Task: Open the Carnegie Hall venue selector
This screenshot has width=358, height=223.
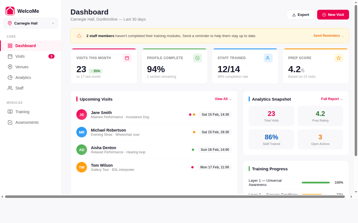Action: [x=30, y=23]
